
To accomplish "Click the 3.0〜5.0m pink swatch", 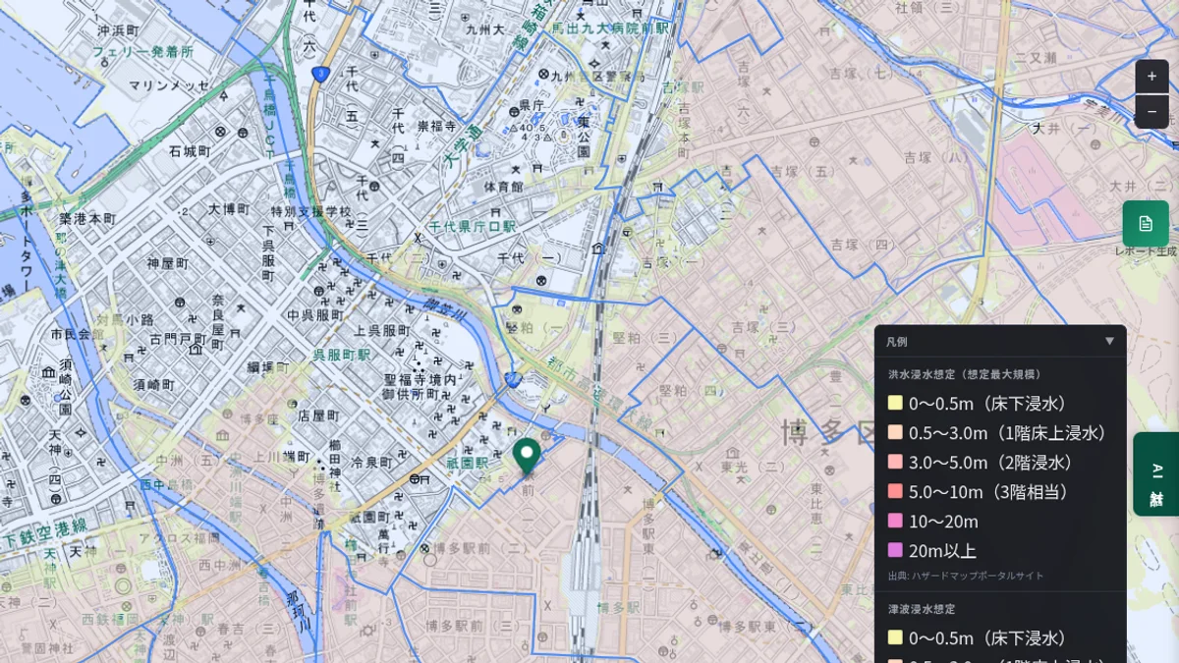I will click(895, 462).
